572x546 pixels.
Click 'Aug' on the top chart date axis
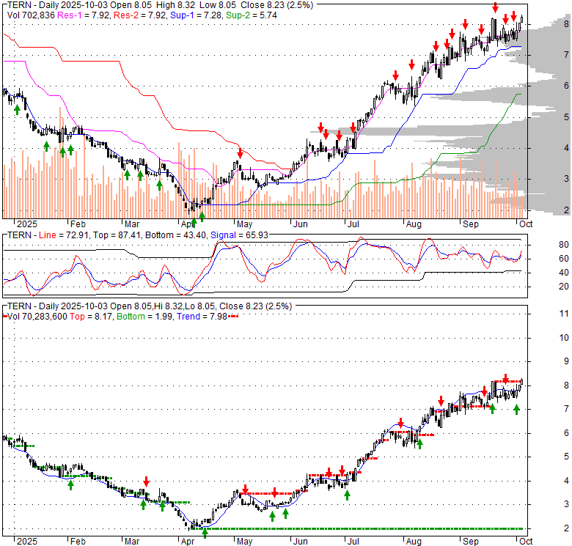[x=414, y=224]
